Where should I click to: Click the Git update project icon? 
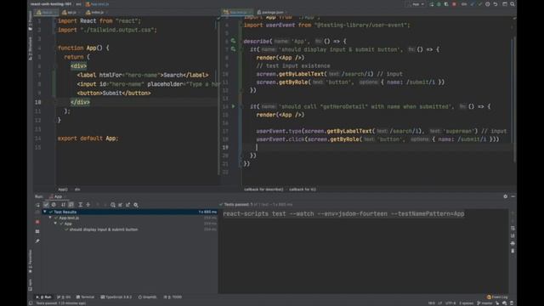click(473, 4)
